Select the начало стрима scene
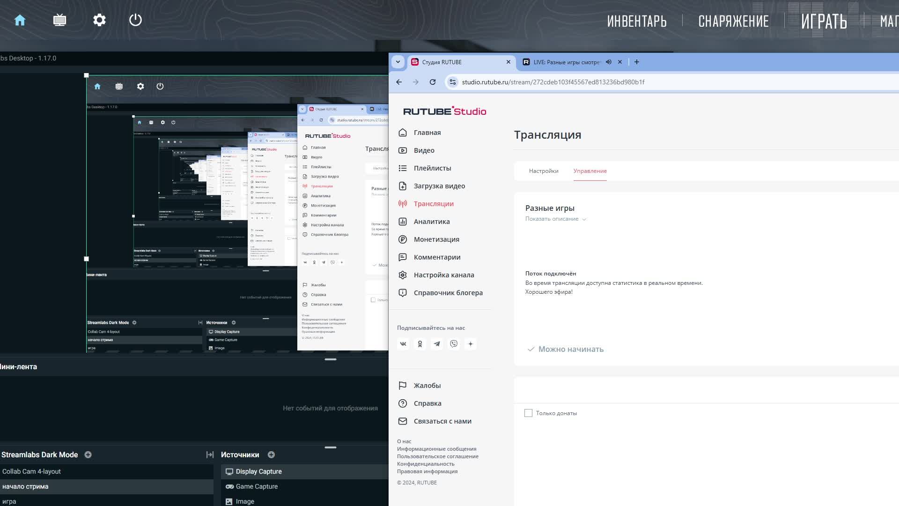899x506 pixels. point(107,487)
